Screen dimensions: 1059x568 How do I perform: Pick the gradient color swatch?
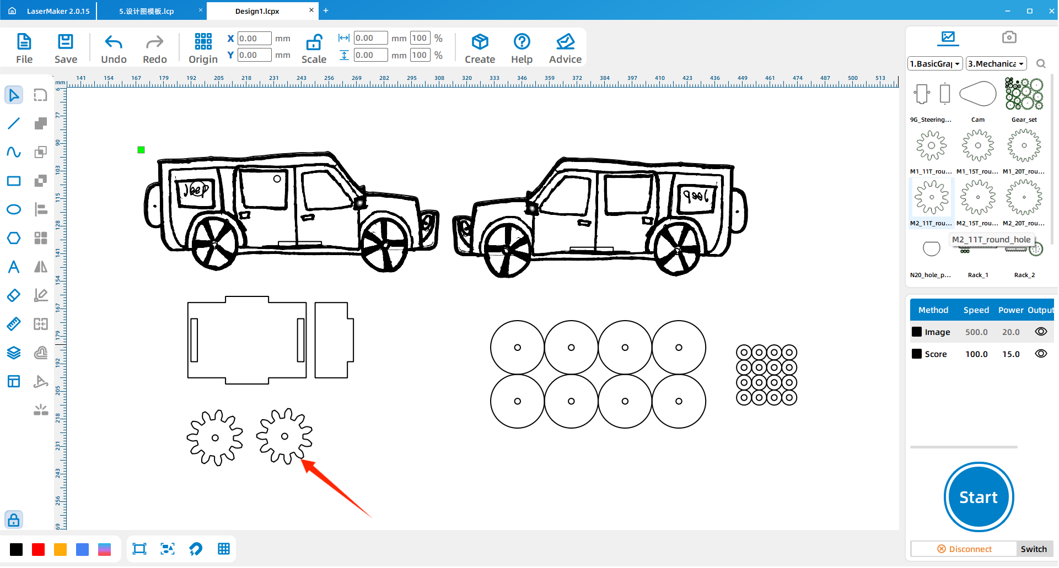coord(104,549)
